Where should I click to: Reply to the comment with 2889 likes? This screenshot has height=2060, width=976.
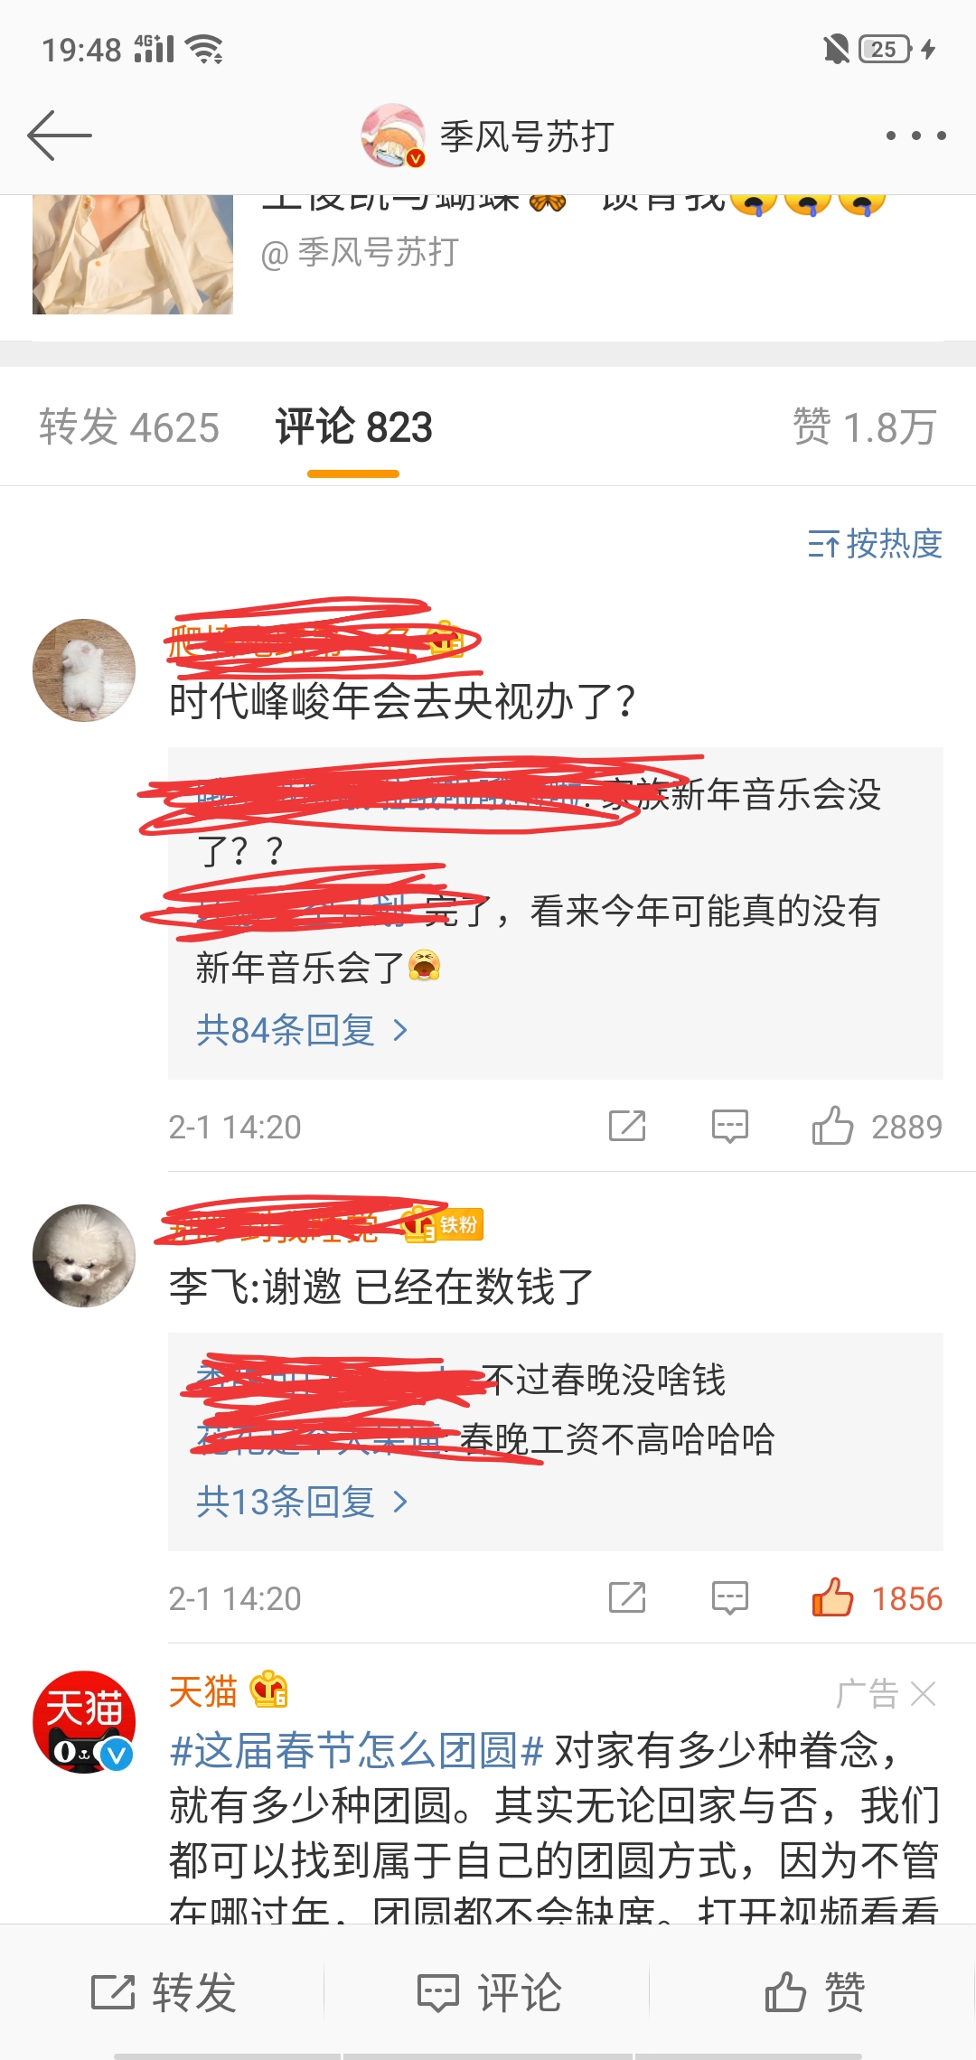click(730, 1126)
